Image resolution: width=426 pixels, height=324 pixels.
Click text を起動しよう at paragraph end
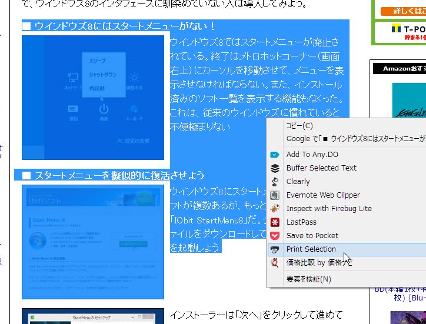(195, 248)
